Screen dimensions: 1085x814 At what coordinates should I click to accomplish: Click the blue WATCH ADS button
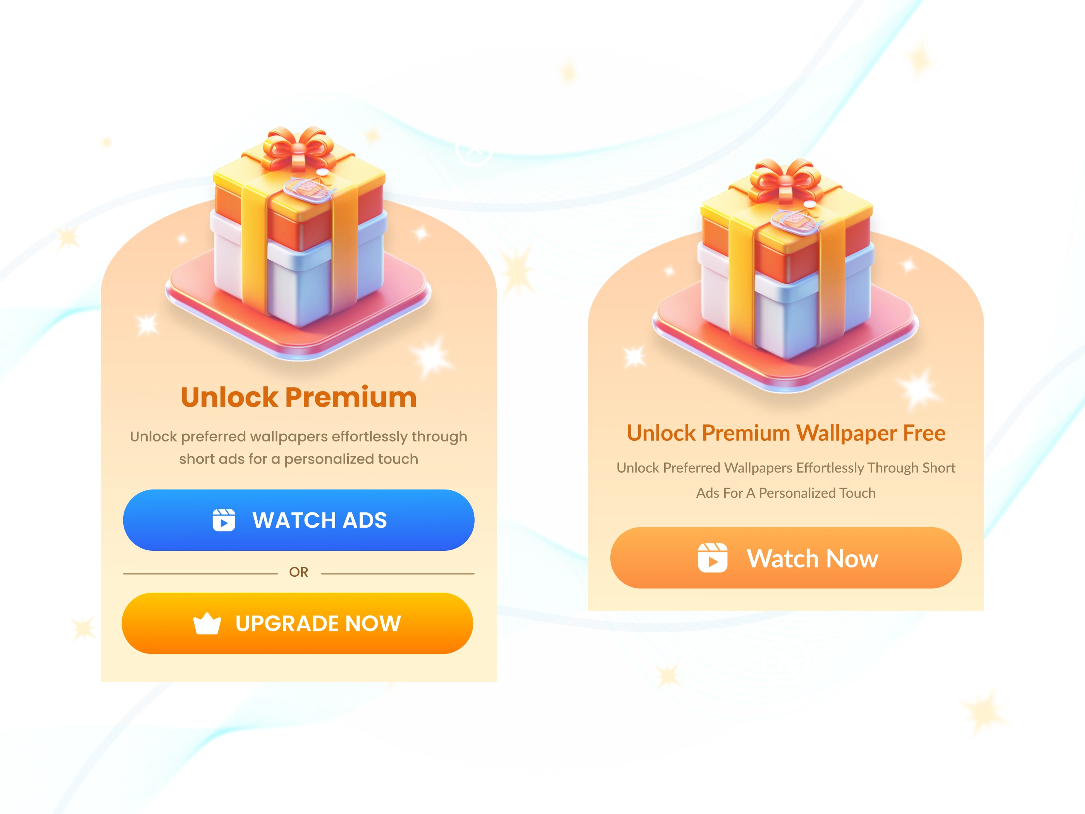[299, 520]
